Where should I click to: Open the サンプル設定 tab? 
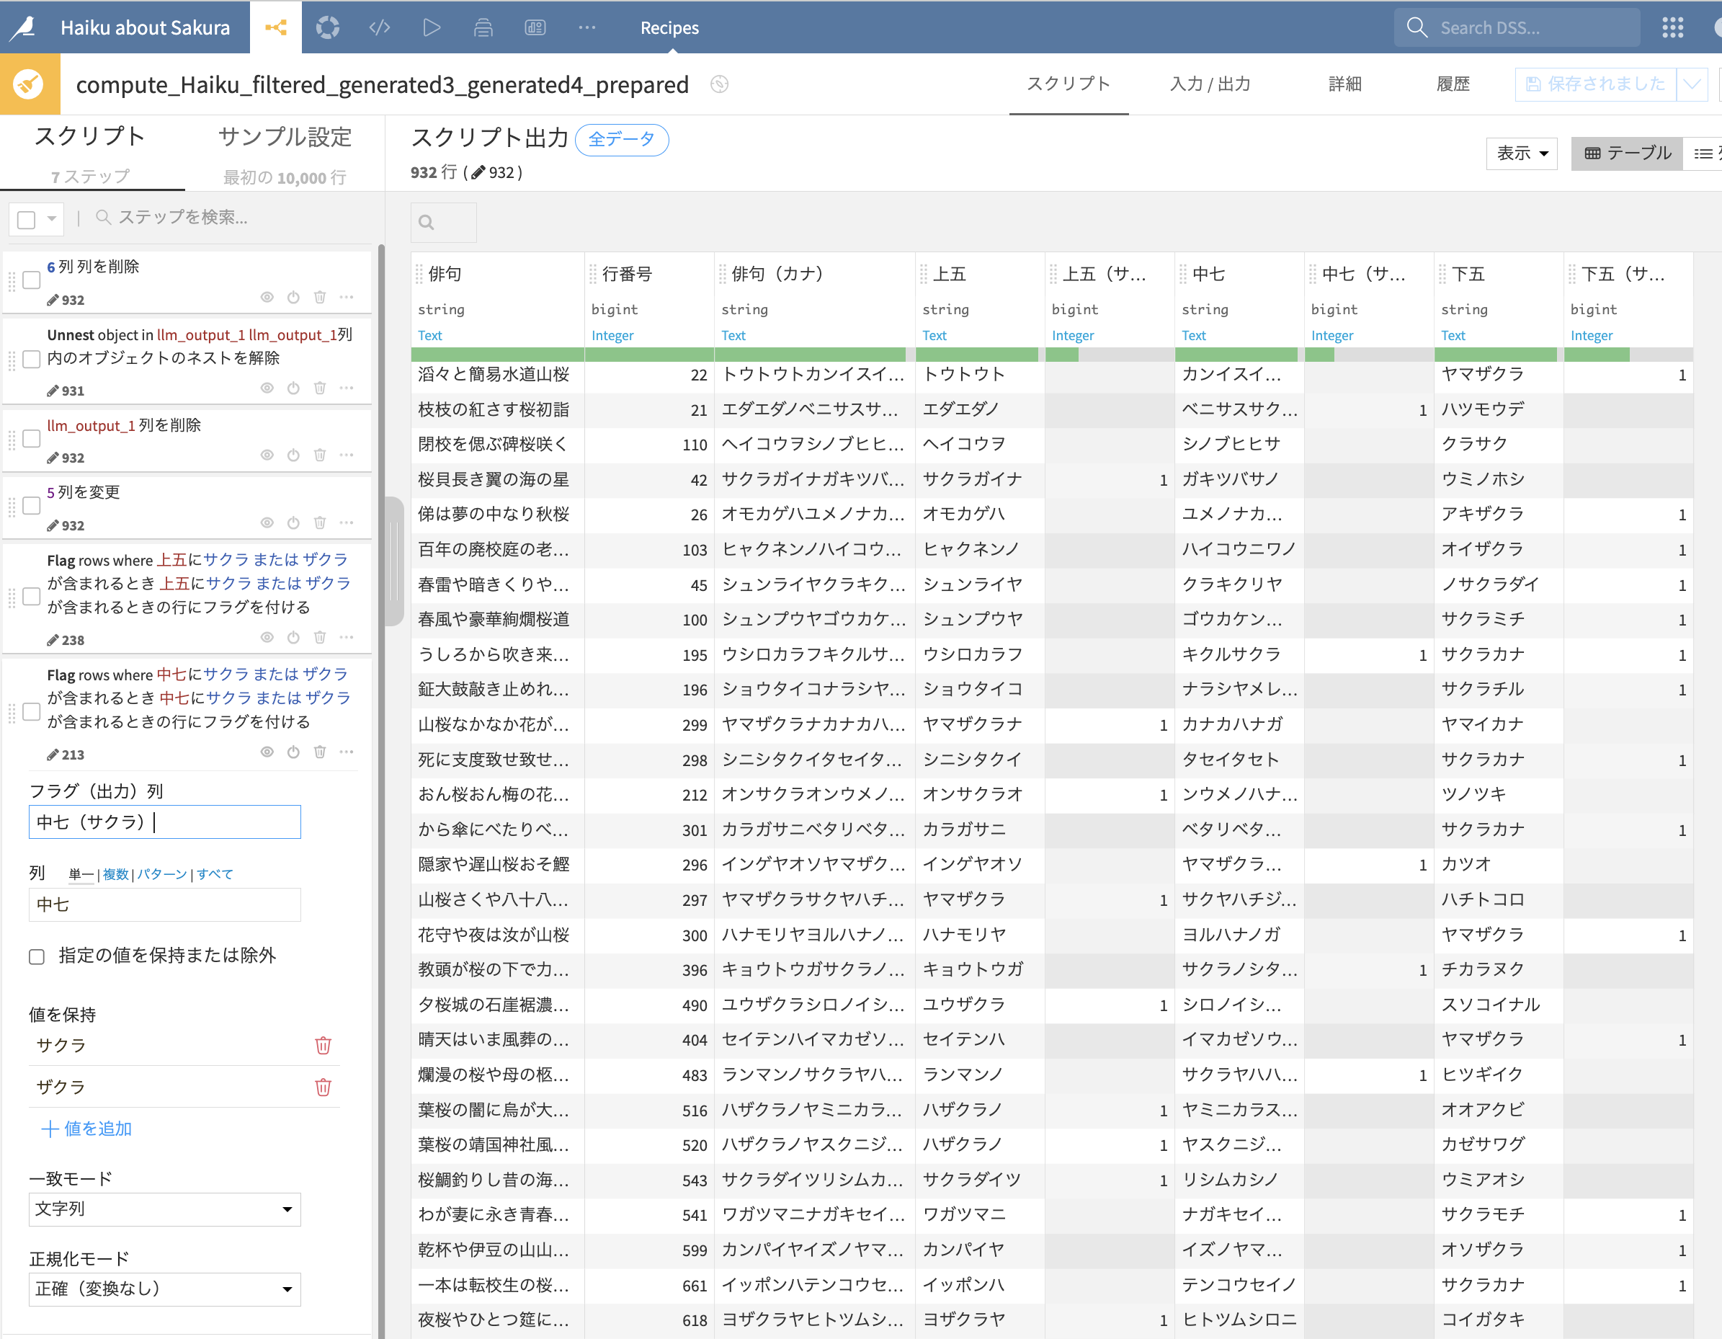coord(284,137)
